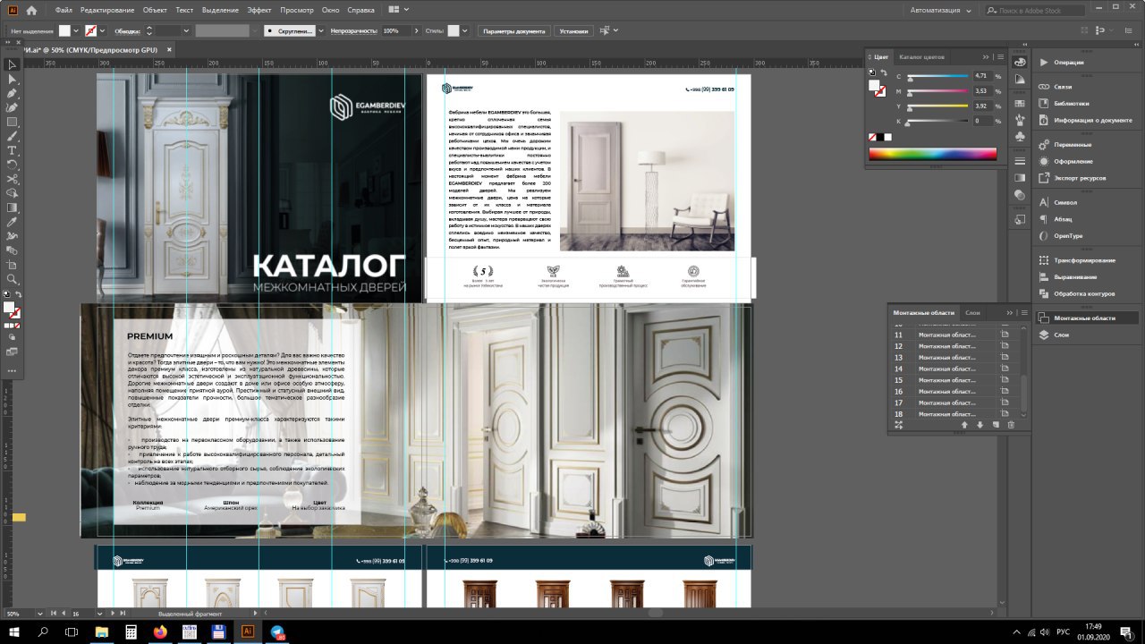Viewport: 1145px width, 644px height.
Task: Choose the Type tool
Action: tap(13, 150)
